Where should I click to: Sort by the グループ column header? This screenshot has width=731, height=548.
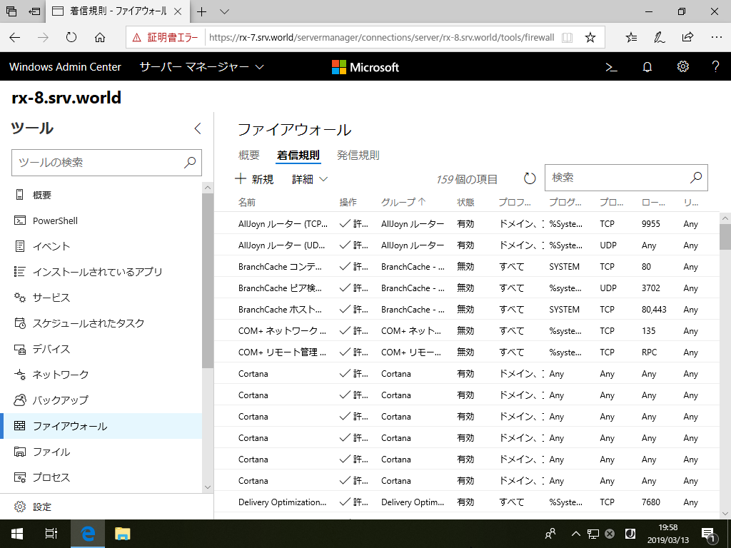coord(403,202)
